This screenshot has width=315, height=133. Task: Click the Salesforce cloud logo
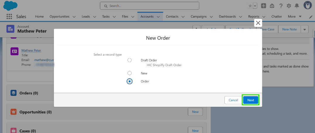(x=10, y=6)
